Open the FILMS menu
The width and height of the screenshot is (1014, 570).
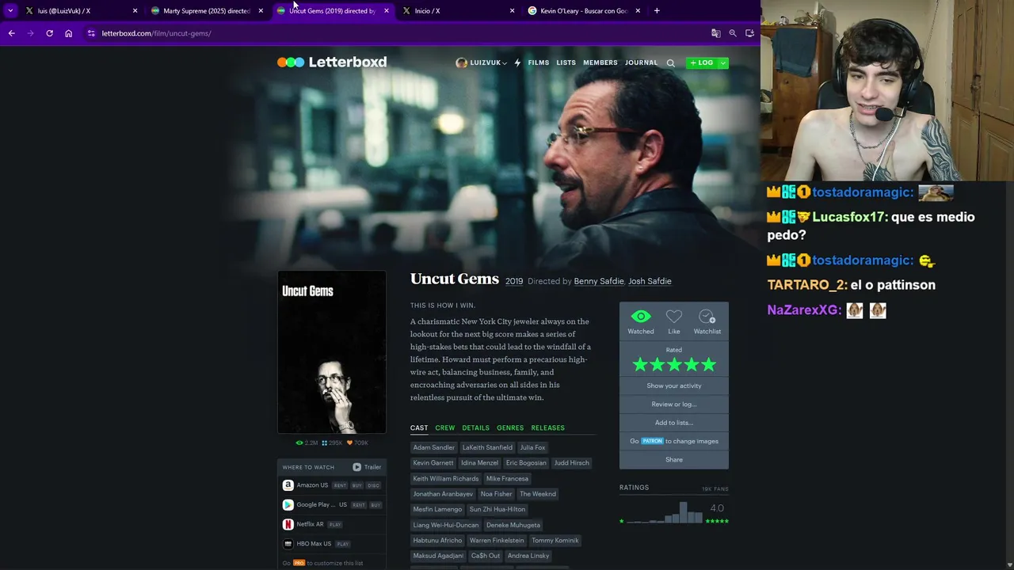(x=539, y=63)
